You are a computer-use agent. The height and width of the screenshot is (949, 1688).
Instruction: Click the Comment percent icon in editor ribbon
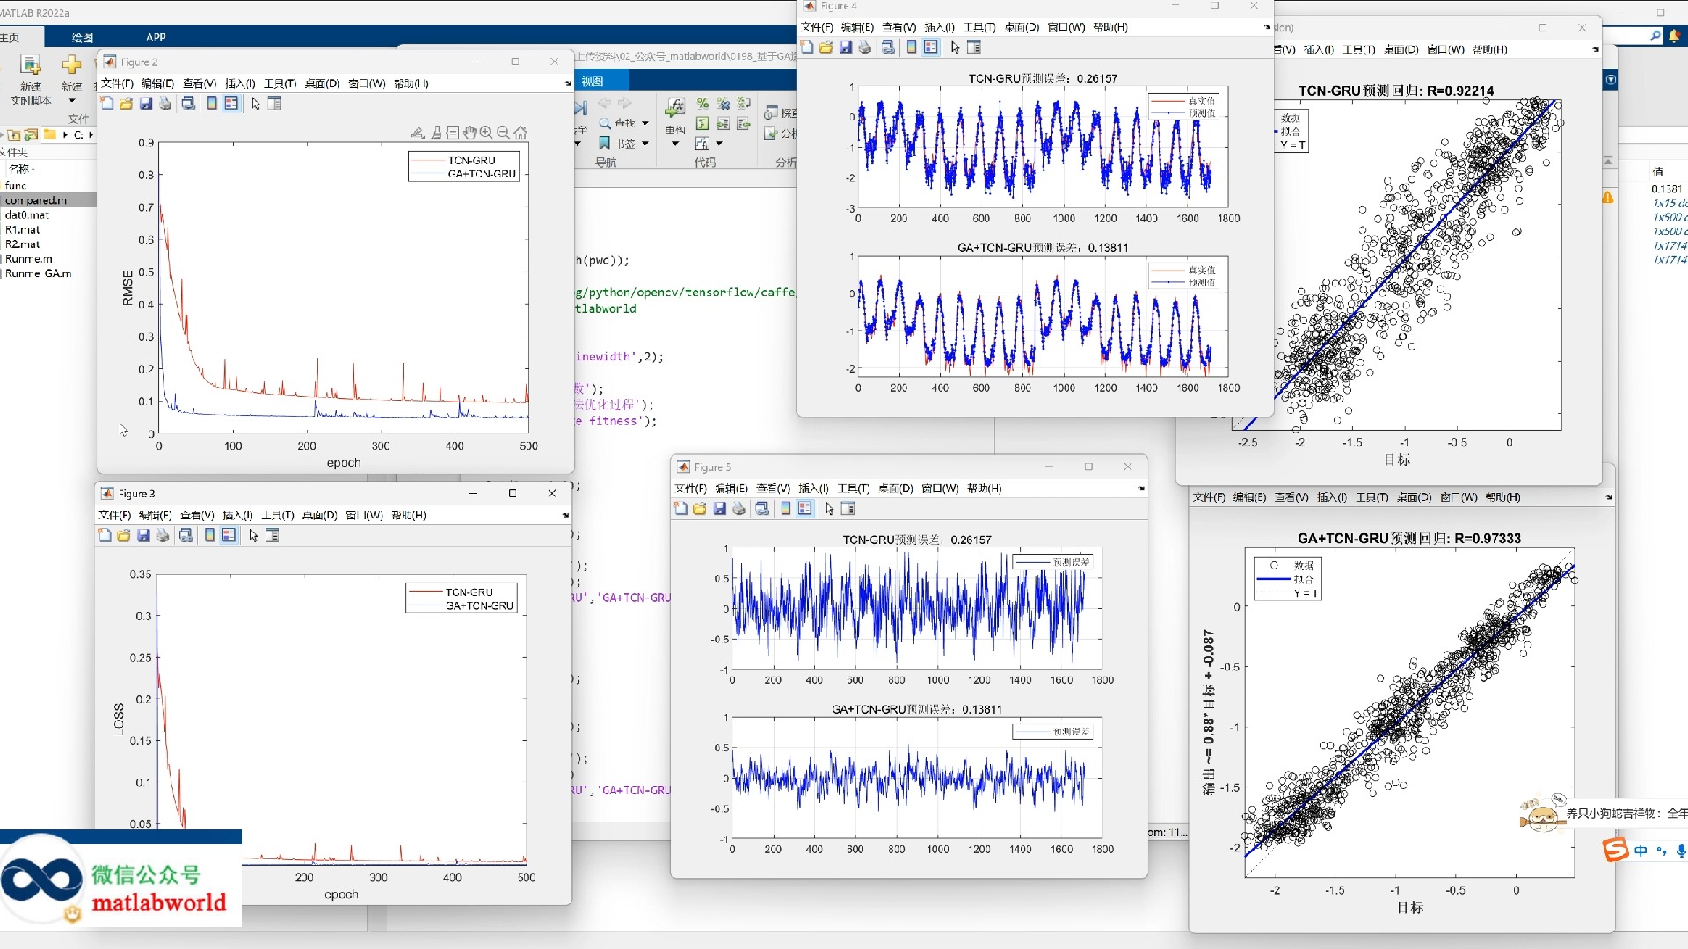click(702, 104)
